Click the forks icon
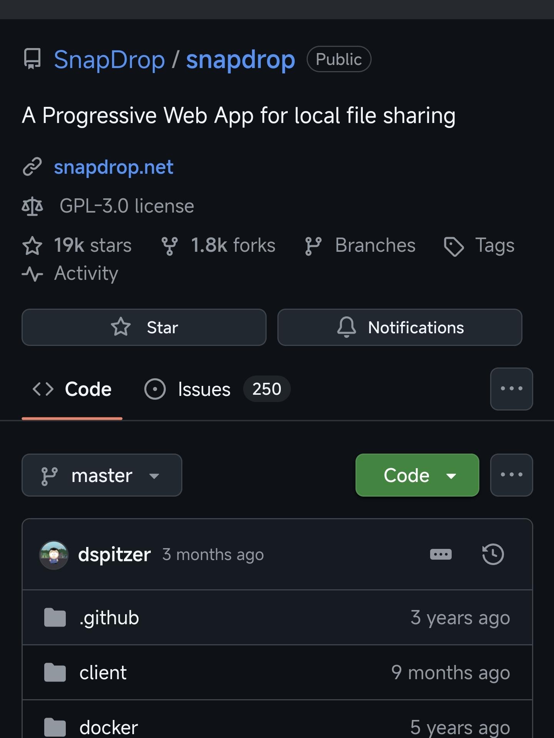 [x=169, y=246]
